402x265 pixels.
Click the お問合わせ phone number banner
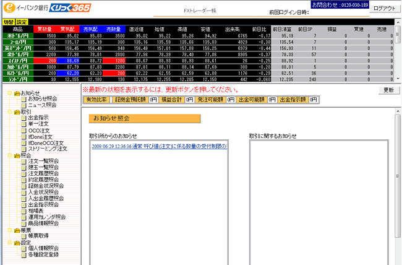tap(340, 4)
